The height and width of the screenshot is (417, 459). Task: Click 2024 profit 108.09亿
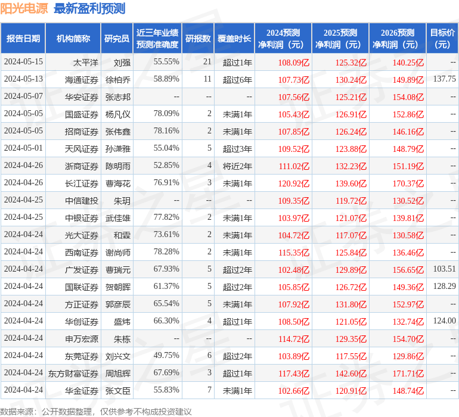click(x=294, y=63)
